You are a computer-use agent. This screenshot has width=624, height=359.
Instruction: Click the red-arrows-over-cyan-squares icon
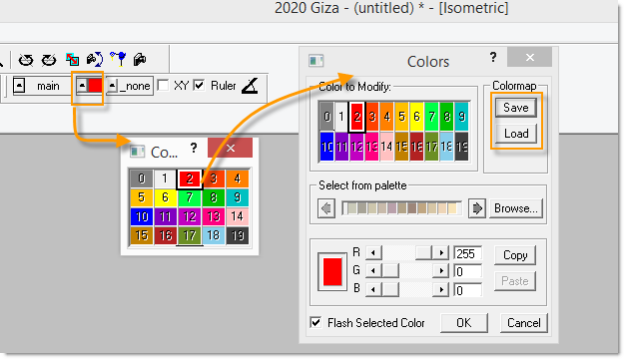72,60
